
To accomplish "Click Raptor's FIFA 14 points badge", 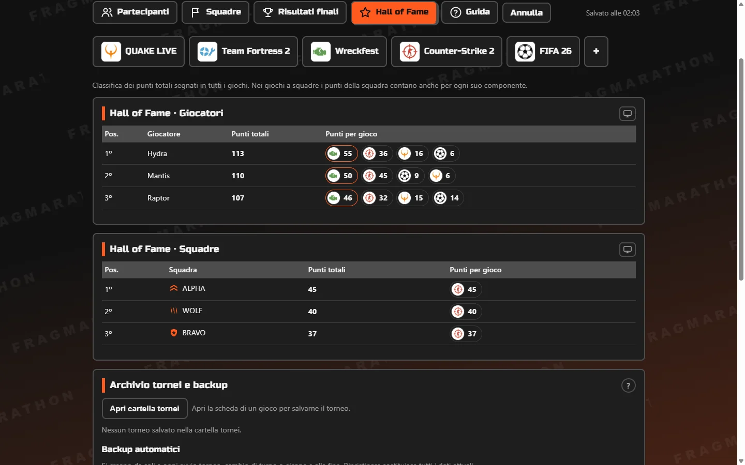I will (x=448, y=198).
